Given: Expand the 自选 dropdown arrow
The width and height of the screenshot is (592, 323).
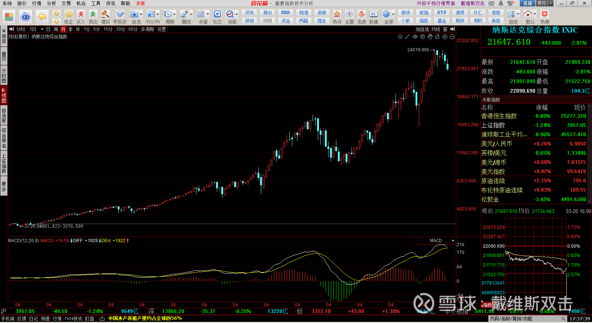Looking at the screenshot, I should tap(141, 14).
